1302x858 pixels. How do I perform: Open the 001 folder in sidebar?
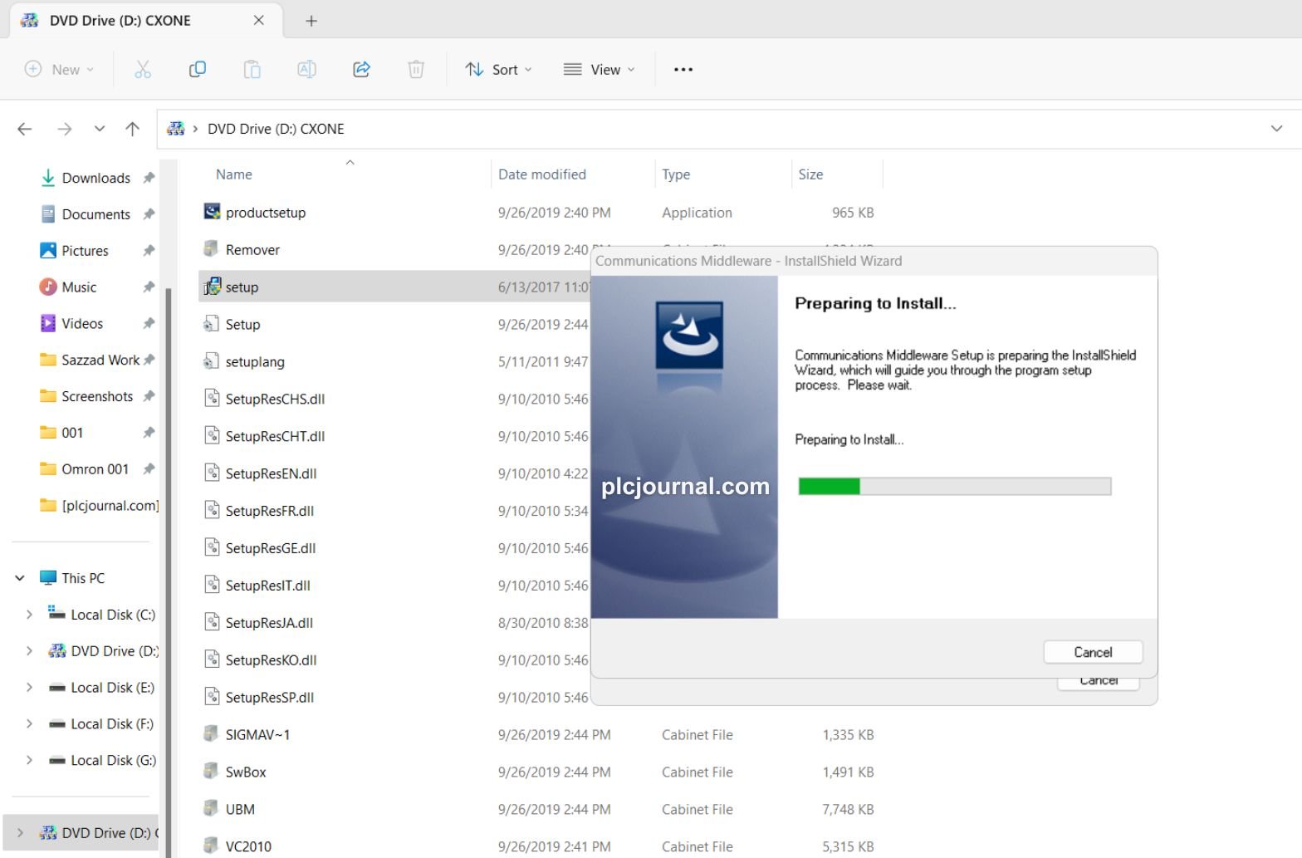click(72, 433)
